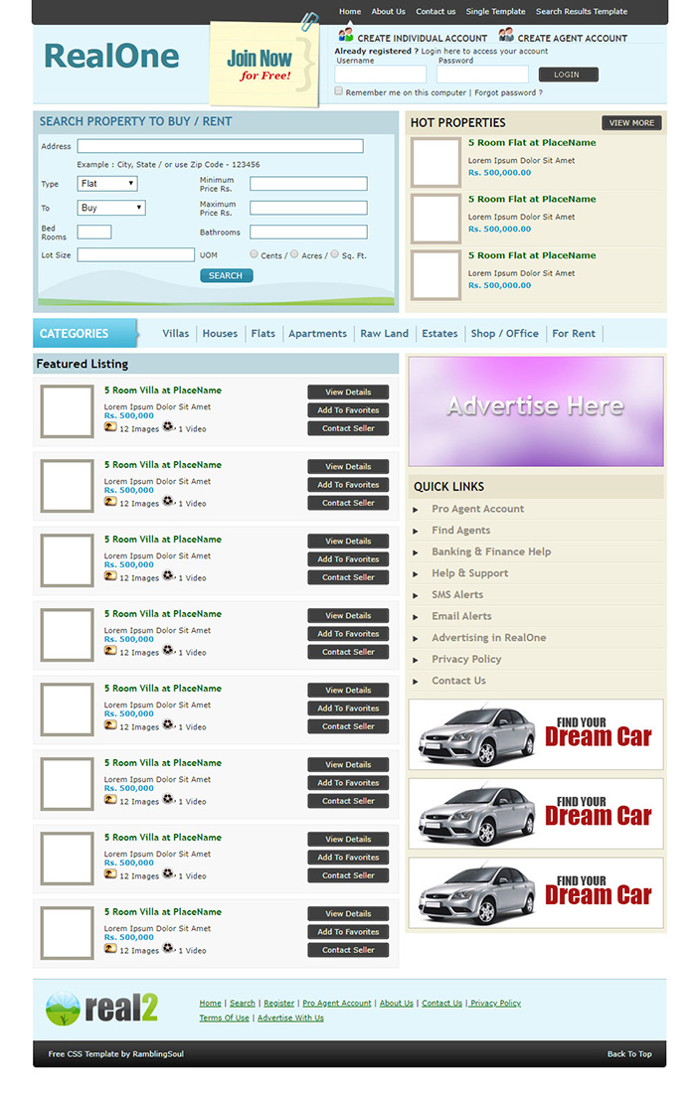Click the LOGIN button

(568, 75)
